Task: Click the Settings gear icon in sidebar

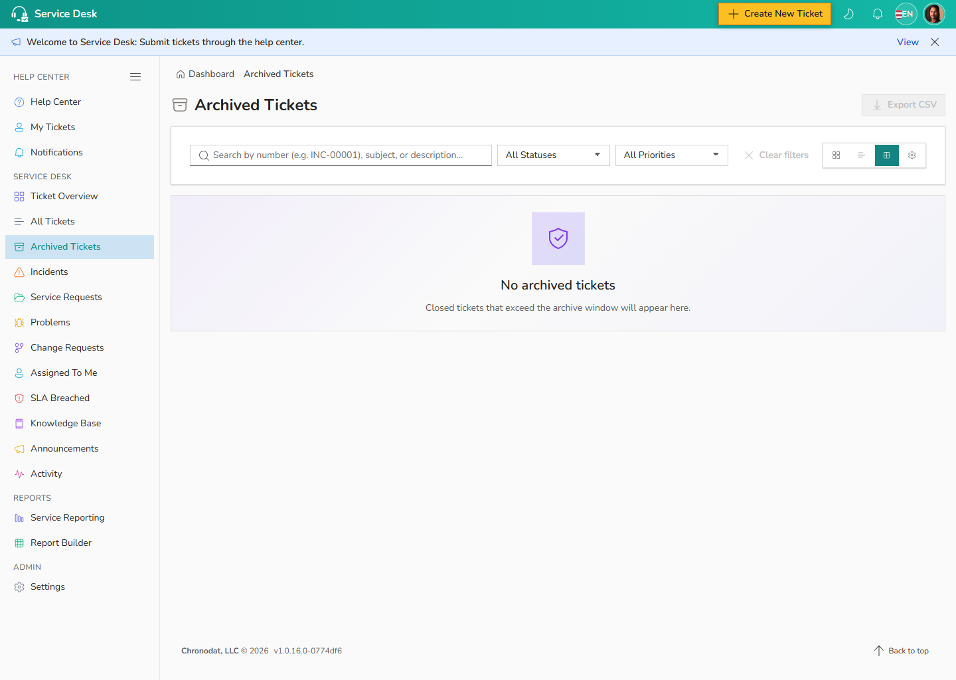Action: 19,587
